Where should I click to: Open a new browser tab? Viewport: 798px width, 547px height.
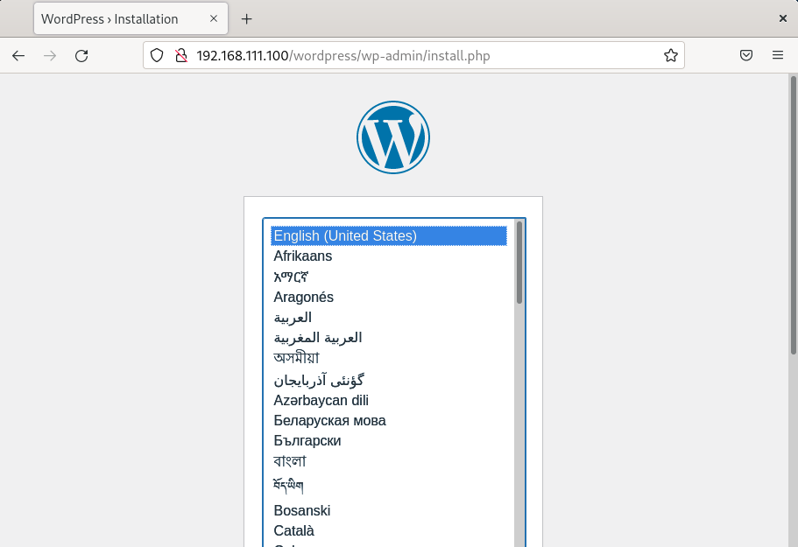[x=246, y=18]
